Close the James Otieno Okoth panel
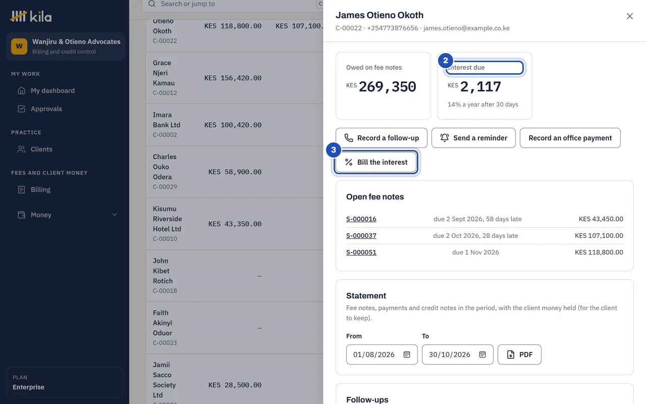 click(630, 16)
